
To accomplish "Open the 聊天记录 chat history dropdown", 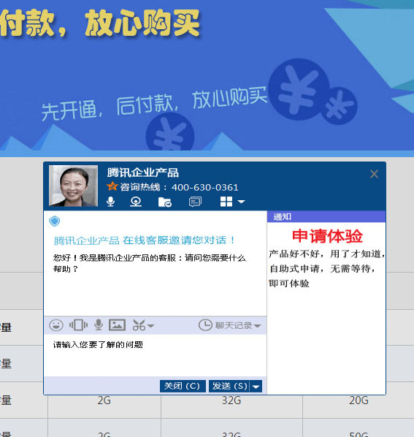I will point(230,325).
